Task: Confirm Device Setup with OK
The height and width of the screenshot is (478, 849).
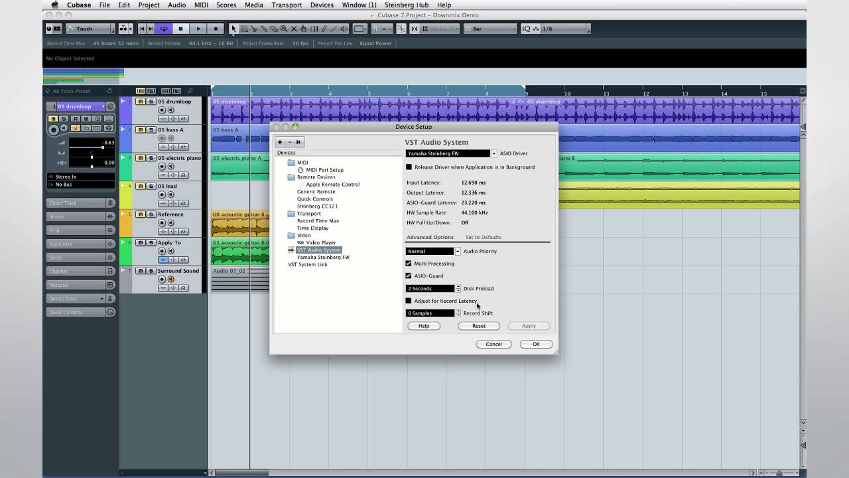Action: coord(536,344)
